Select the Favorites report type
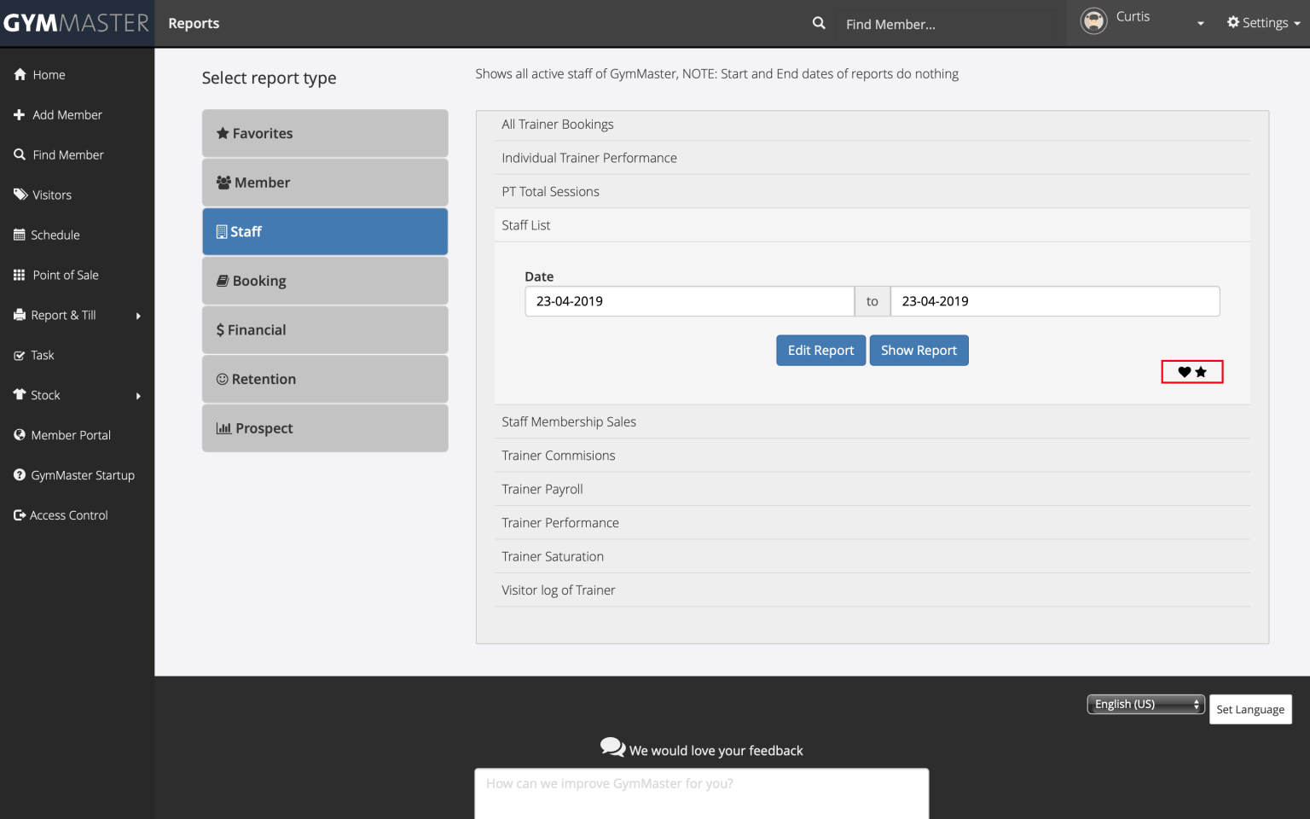This screenshot has height=819, width=1310. point(324,133)
